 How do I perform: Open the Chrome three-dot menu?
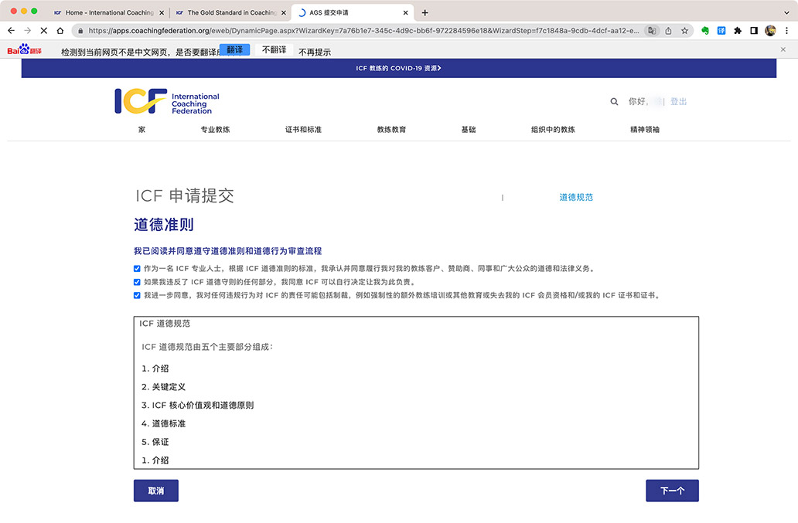[x=786, y=31]
